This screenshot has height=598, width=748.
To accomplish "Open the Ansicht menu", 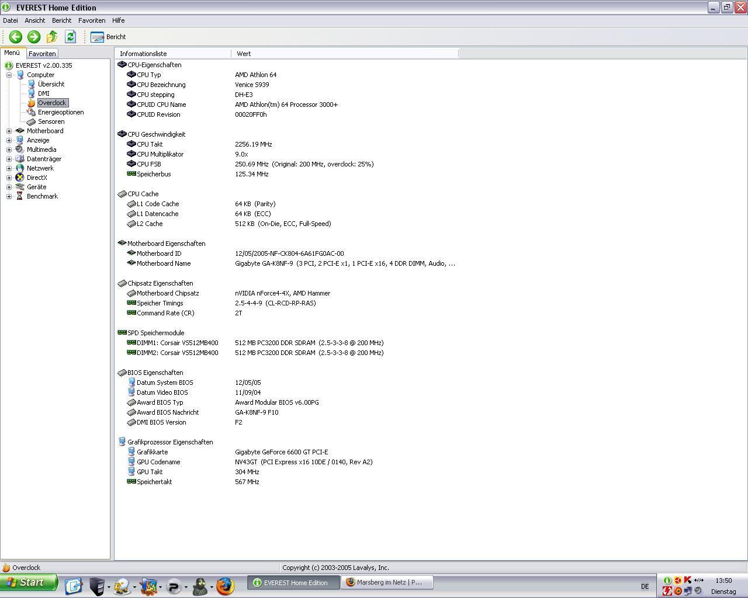I will [35, 20].
